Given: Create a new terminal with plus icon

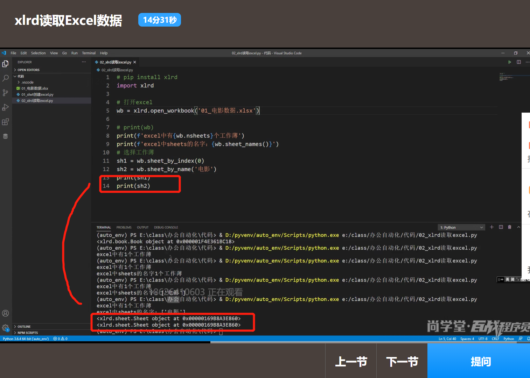Looking at the screenshot, I should 492,227.
